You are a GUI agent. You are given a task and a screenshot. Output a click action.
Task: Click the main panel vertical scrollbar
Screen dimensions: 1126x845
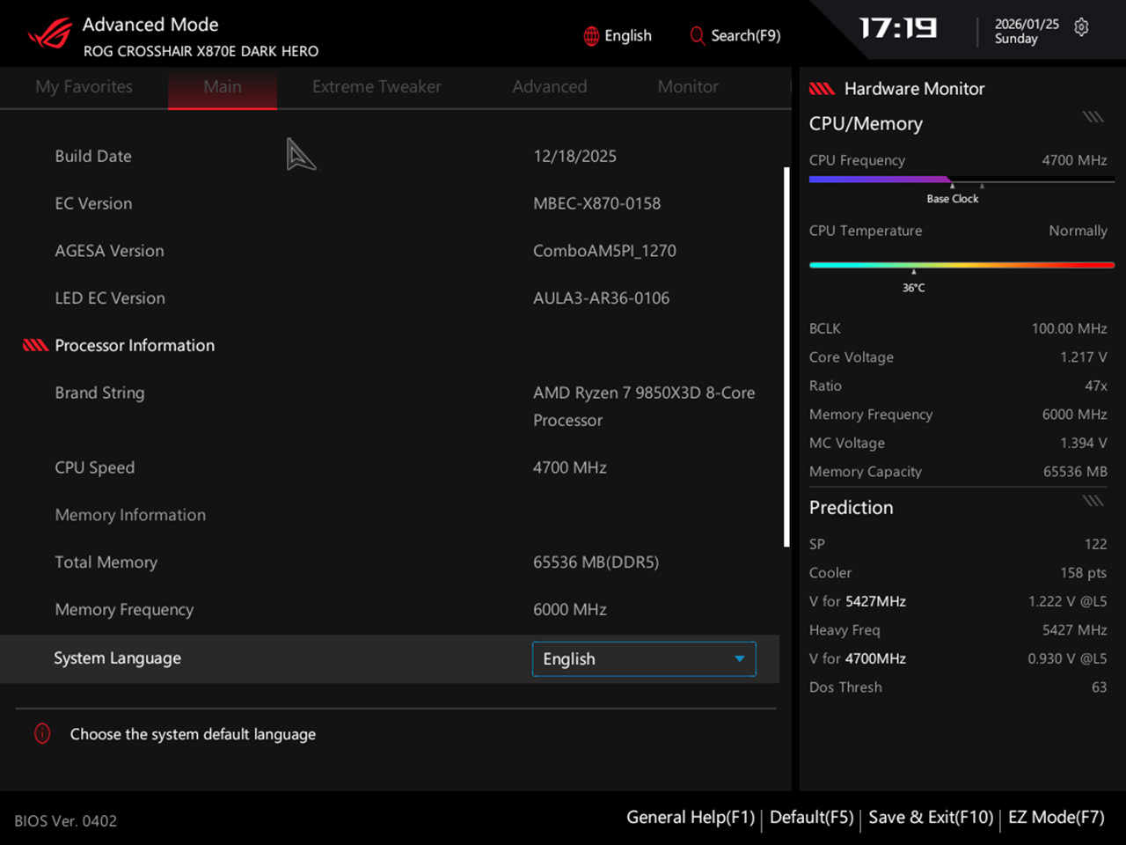(786, 357)
